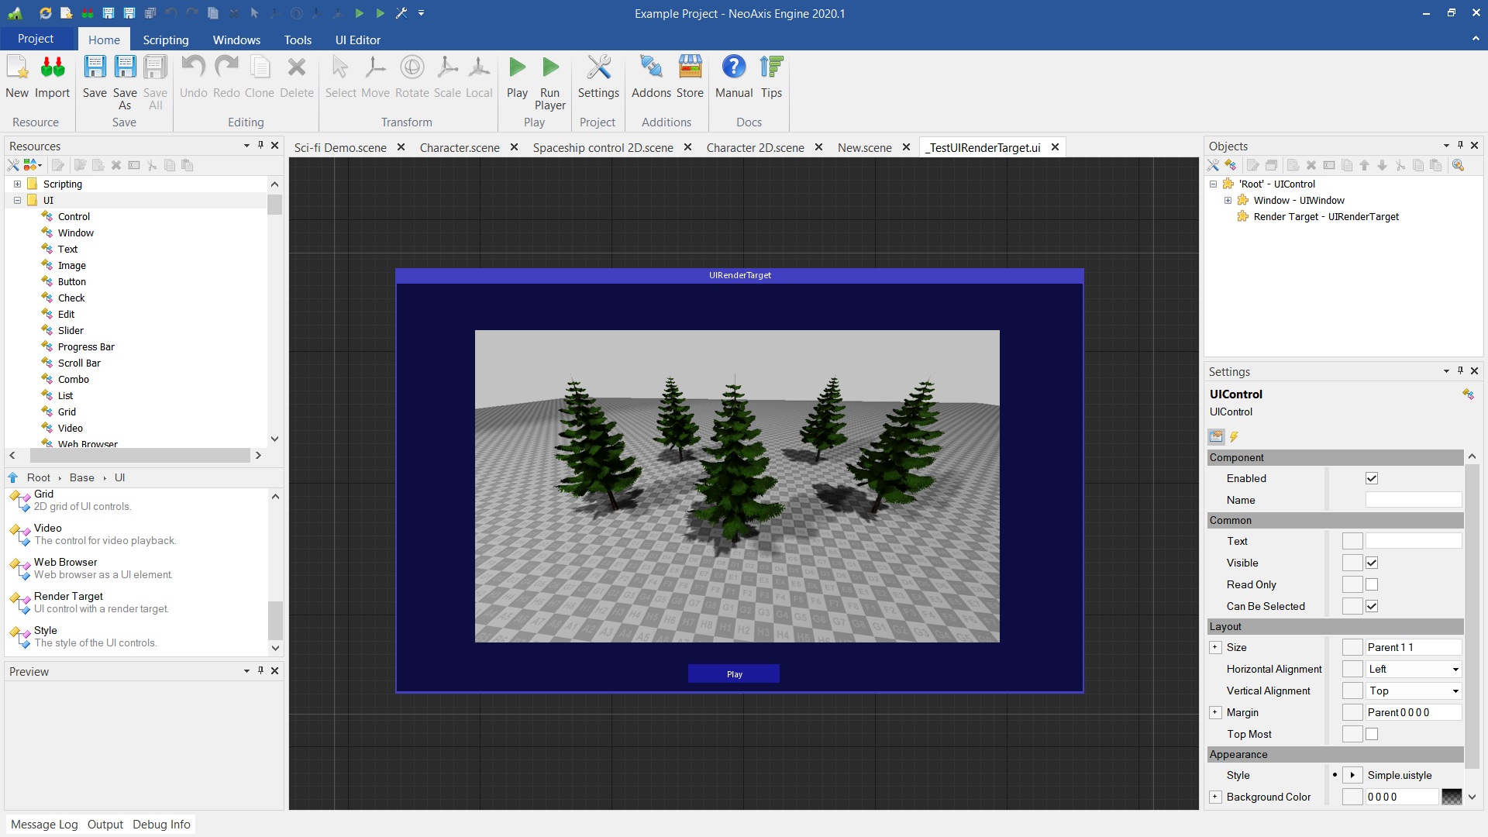
Task: Open the Manual help icon
Action: coord(733,68)
